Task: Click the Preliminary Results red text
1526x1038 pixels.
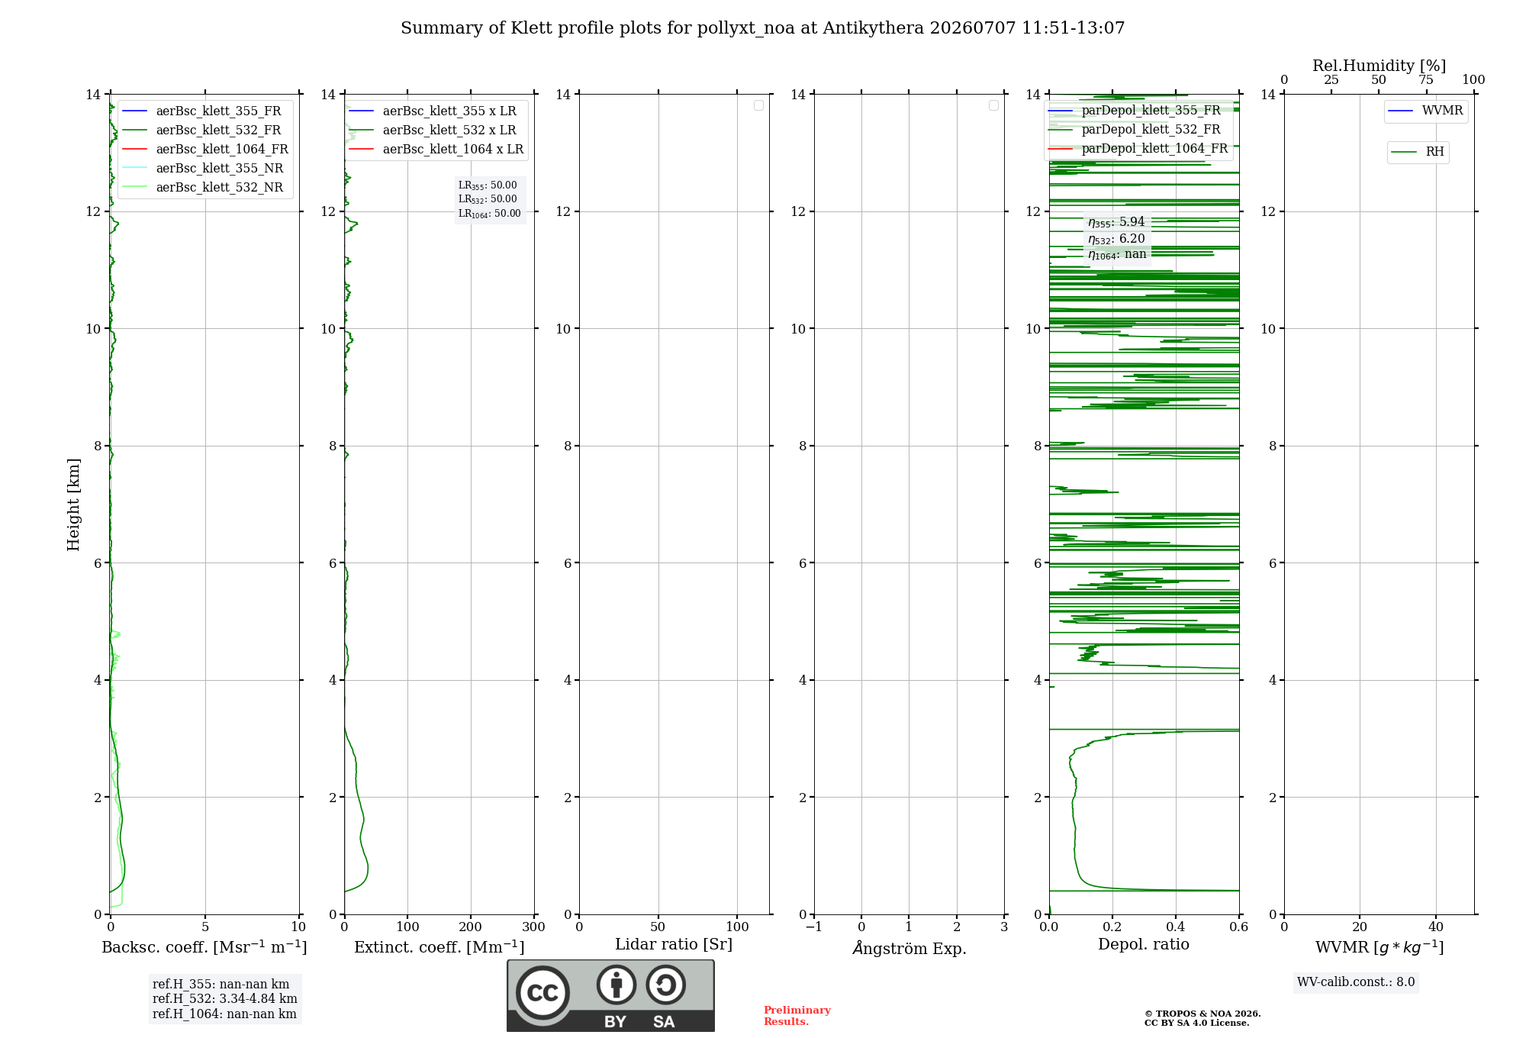Action: coord(797,1016)
